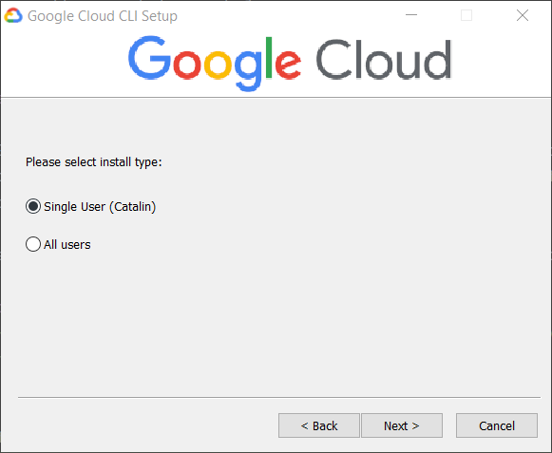Continue with the Next > button
The image size is (552, 453).
pos(402,425)
